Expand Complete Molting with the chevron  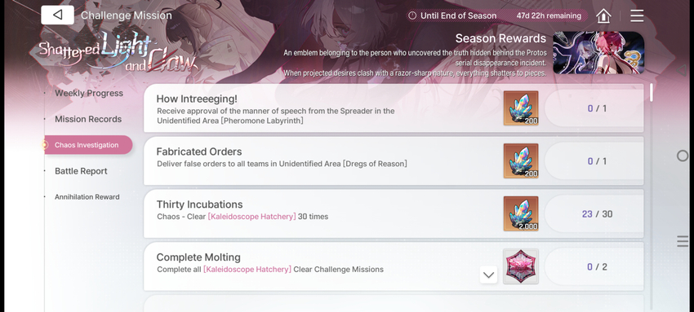point(488,275)
